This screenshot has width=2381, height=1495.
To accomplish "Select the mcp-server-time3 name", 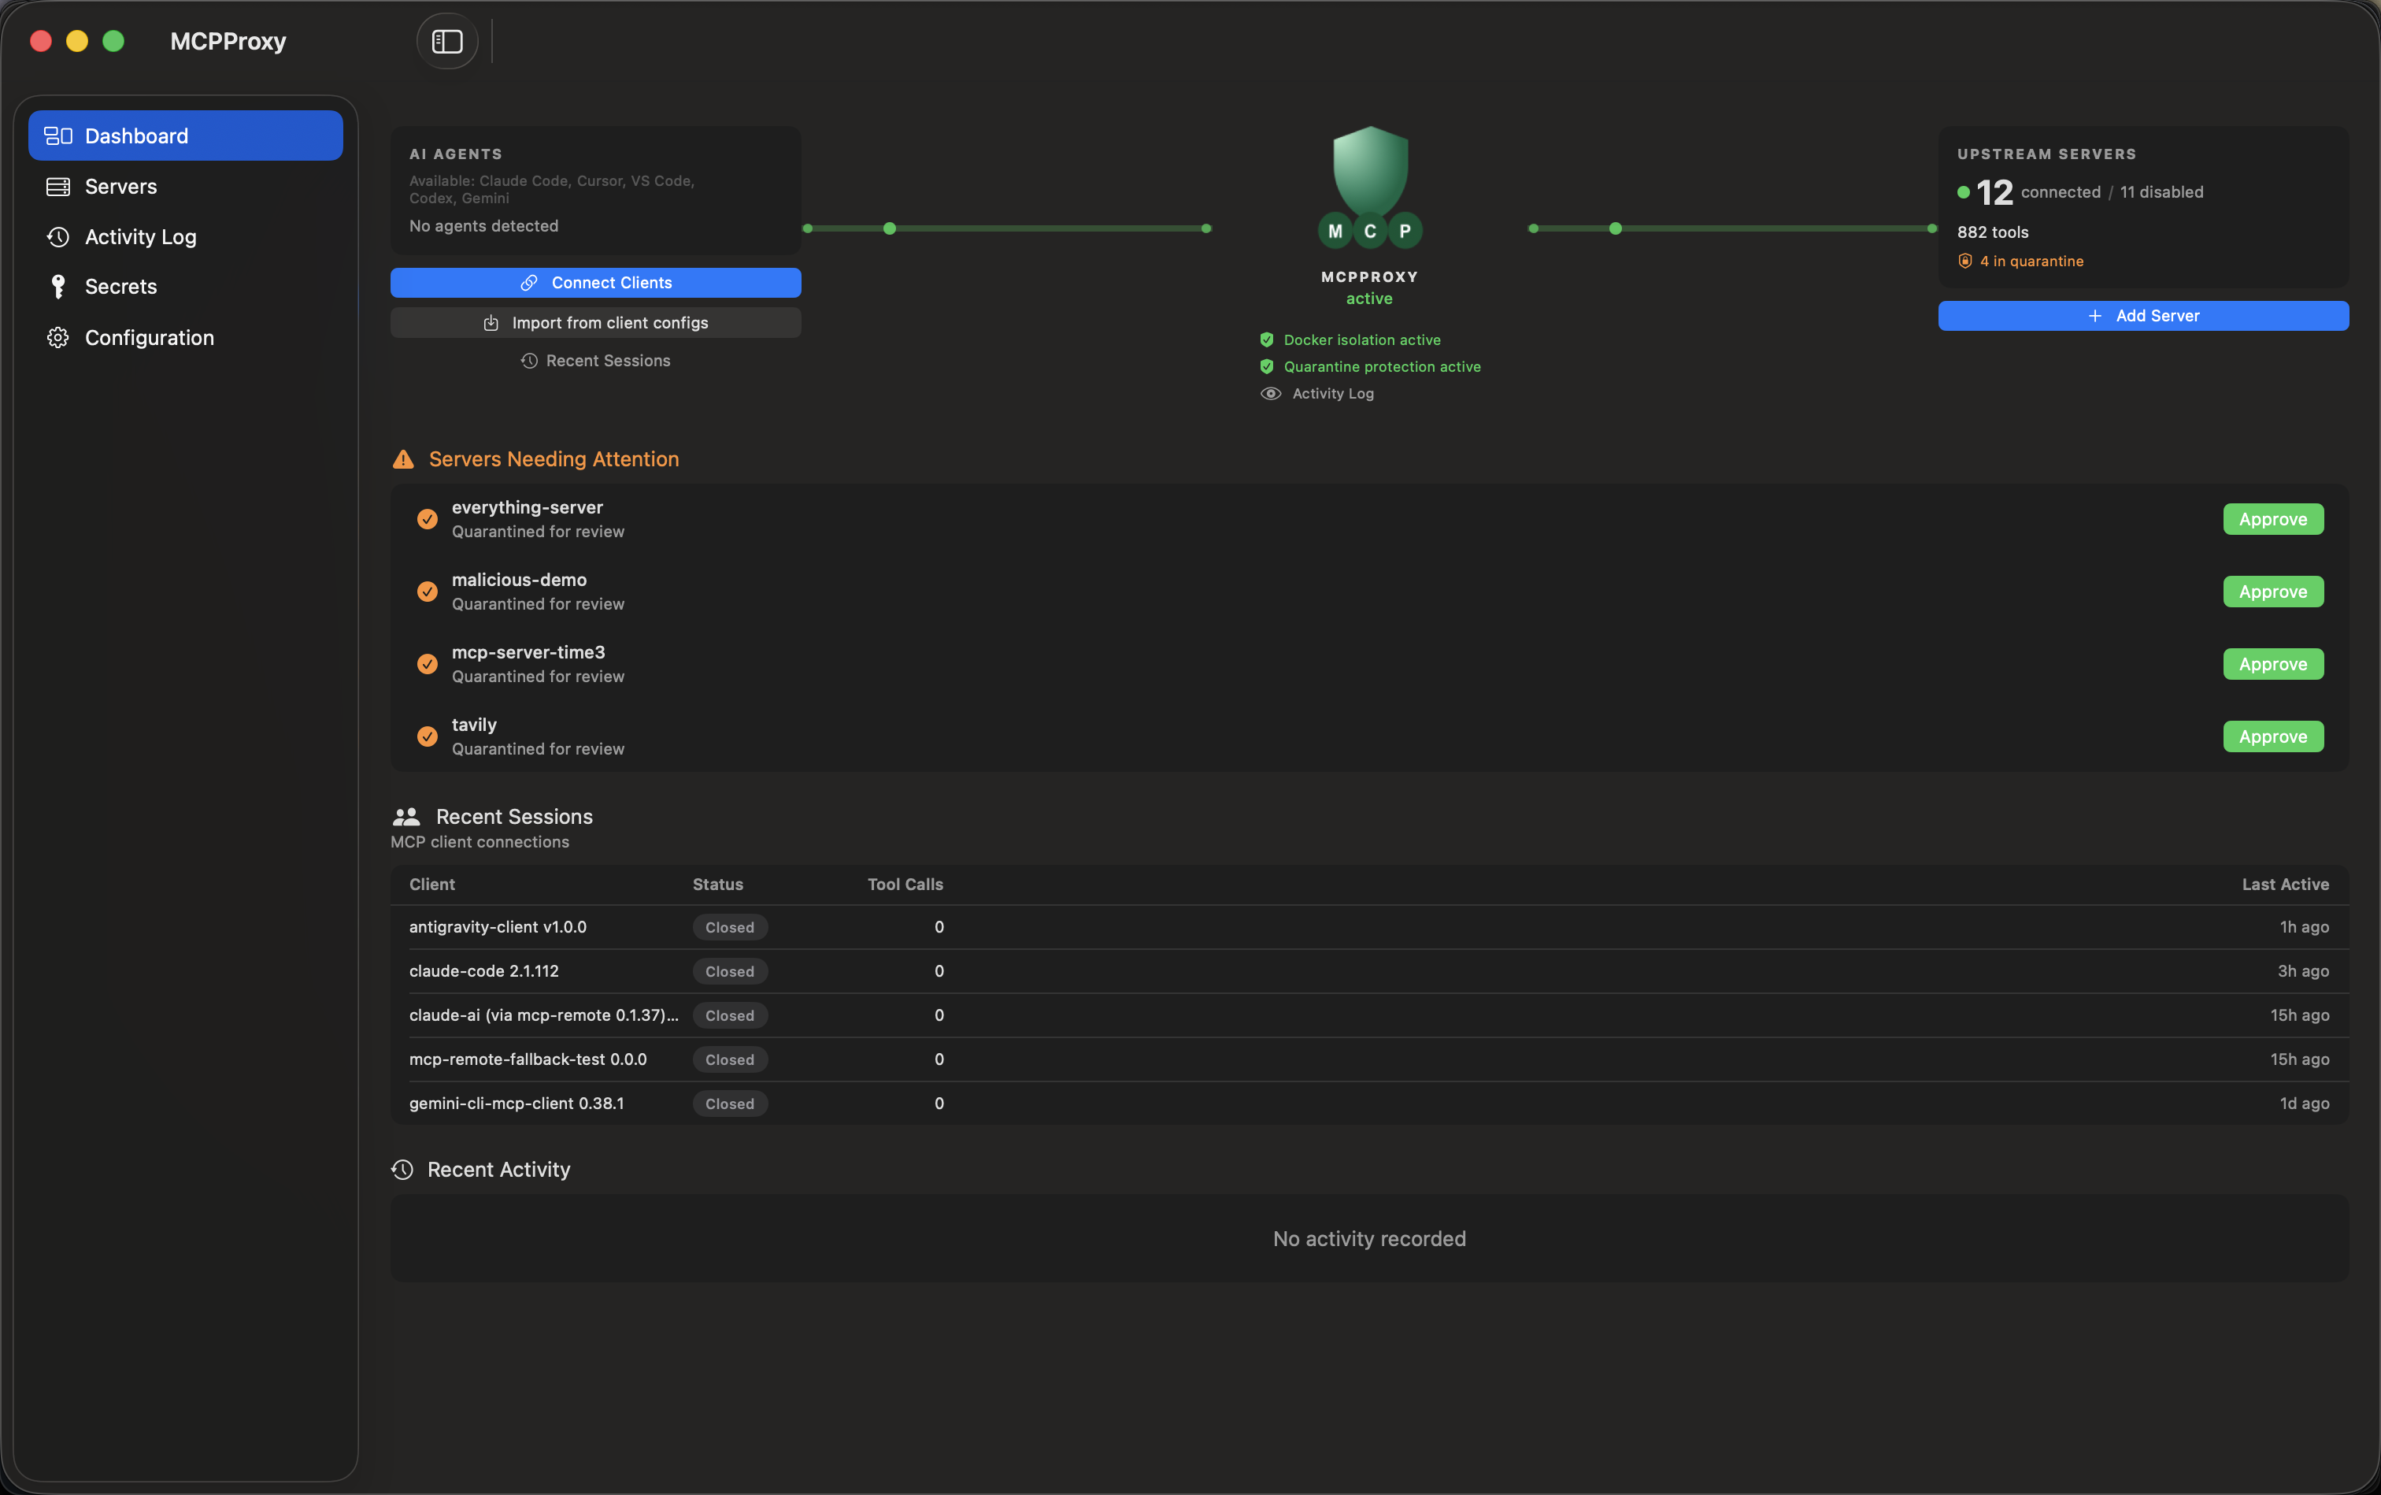I will tap(528, 652).
